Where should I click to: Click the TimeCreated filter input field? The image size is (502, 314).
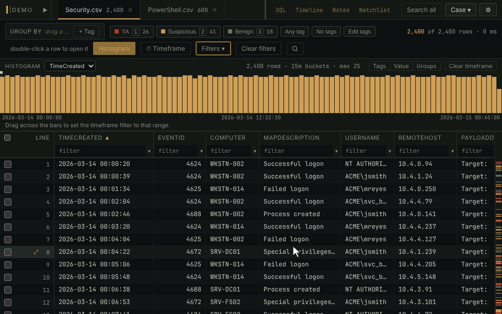tap(100, 151)
